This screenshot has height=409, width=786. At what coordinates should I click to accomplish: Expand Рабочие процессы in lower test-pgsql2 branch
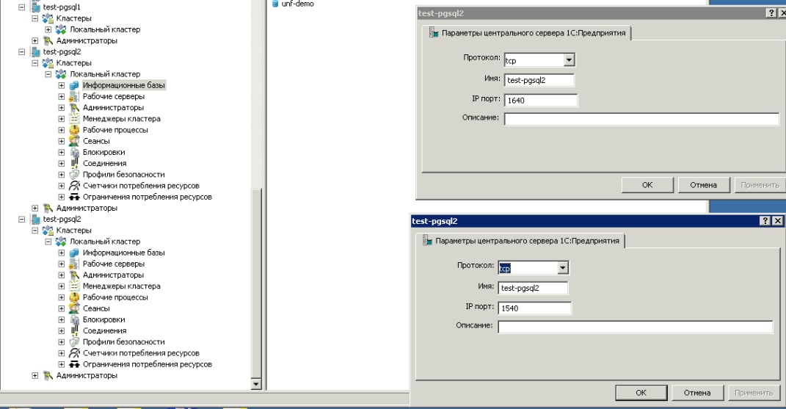61,297
